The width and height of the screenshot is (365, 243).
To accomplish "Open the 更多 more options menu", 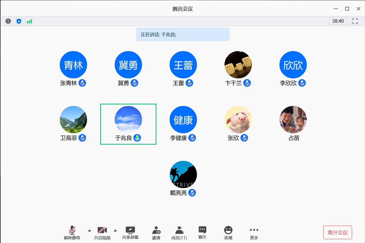I will pyautogui.click(x=254, y=233).
